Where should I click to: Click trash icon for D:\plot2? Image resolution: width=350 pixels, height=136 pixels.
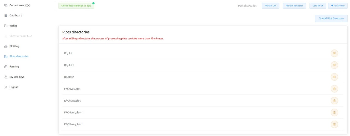click(x=334, y=77)
